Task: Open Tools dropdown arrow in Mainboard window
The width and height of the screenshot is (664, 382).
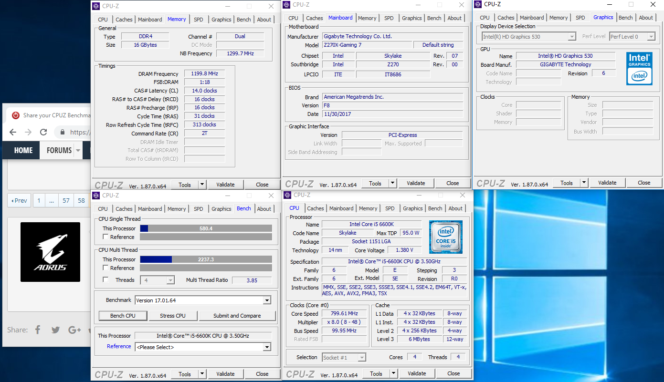Action: (x=392, y=183)
